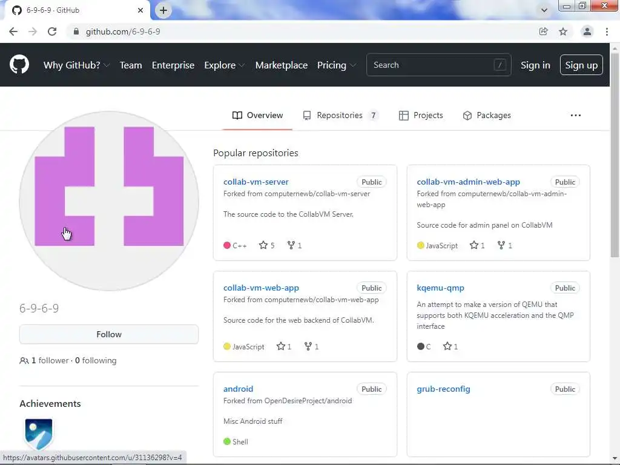The image size is (620, 465).
Task: Click the Popular repositories heading
Action: pyautogui.click(x=256, y=153)
